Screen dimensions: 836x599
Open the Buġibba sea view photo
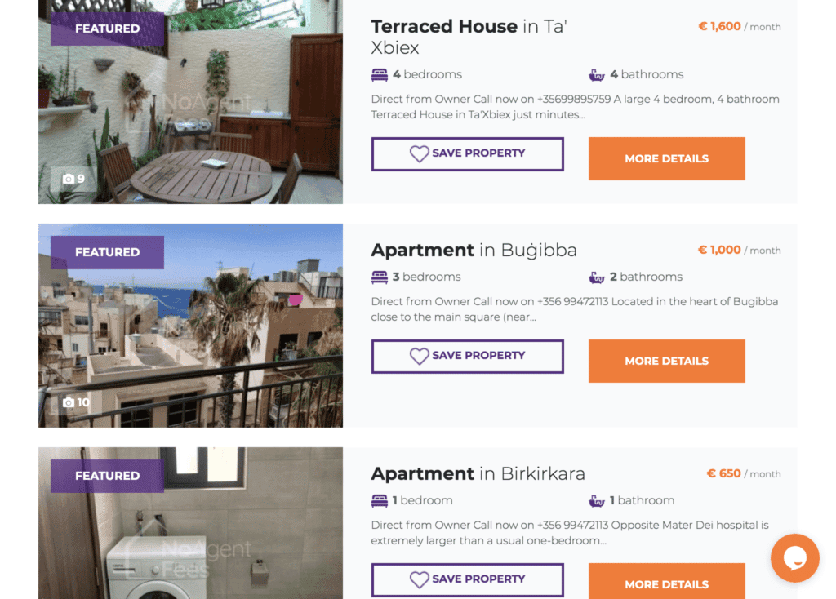click(190, 325)
